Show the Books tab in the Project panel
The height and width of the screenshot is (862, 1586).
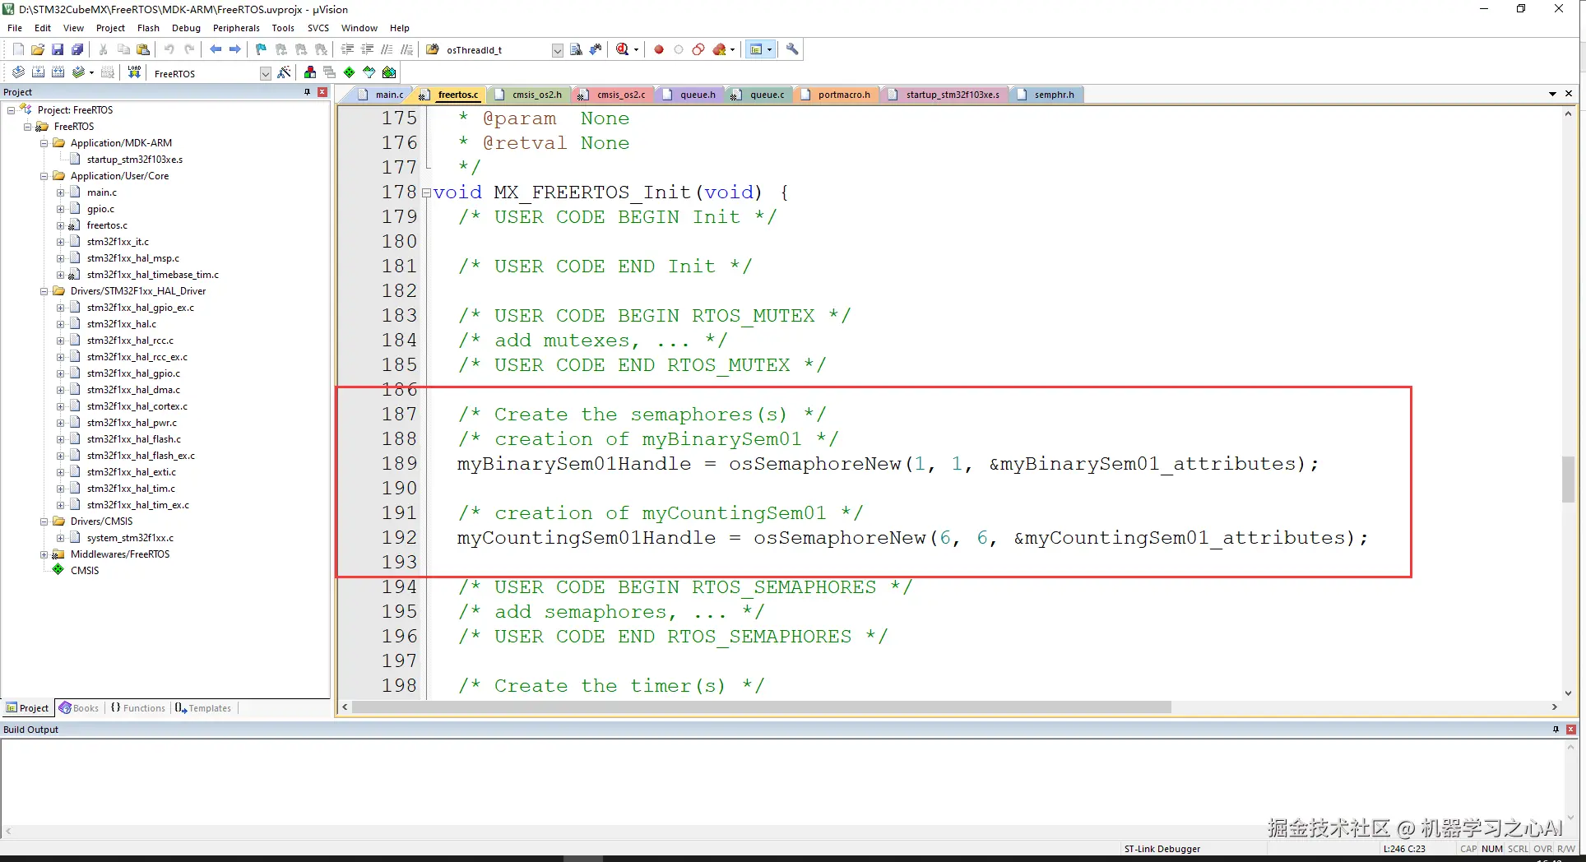point(79,708)
